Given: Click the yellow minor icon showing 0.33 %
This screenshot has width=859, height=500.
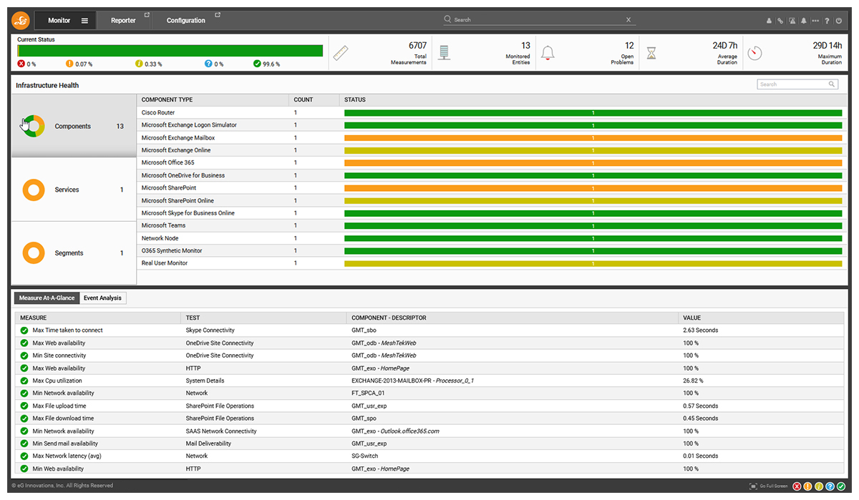Looking at the screenshot, I should 139,64.
